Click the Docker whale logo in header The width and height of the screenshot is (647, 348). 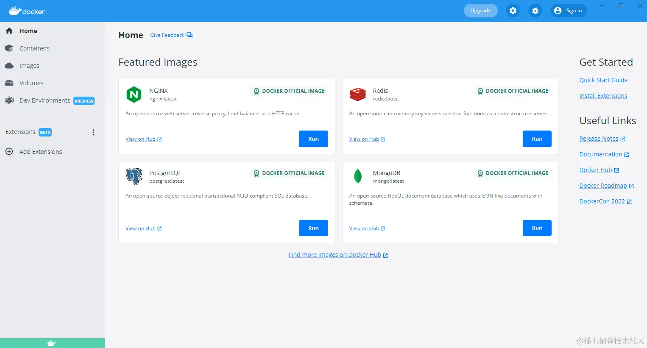point(27,11)
